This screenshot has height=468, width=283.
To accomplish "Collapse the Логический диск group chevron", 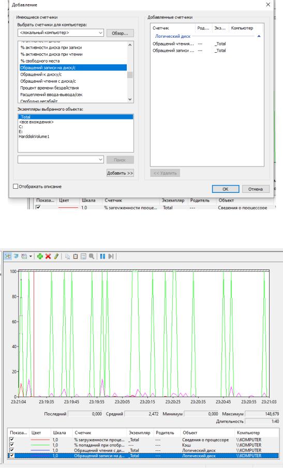I will point(259,36).
